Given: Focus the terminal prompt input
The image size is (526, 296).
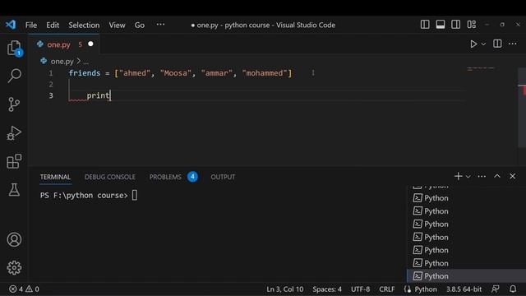Looking at the screenshot, I should 135,196.
